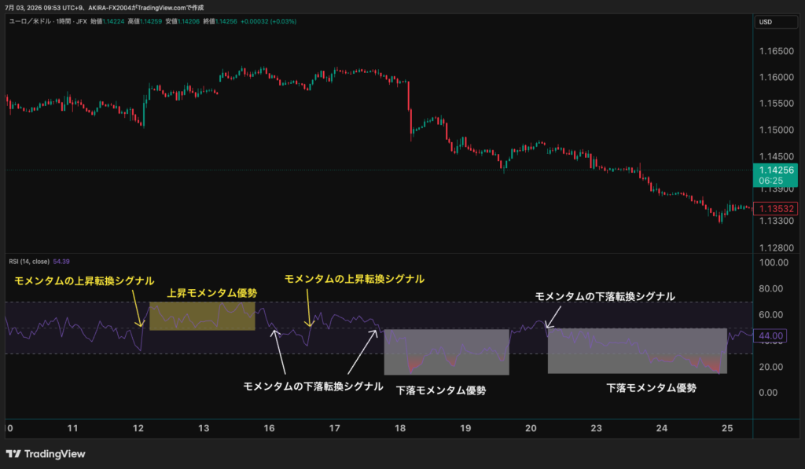This screenshot has height=469, width=805.
Task: Select the RSI (14, close) indicator legend
Action: [29, 262]
